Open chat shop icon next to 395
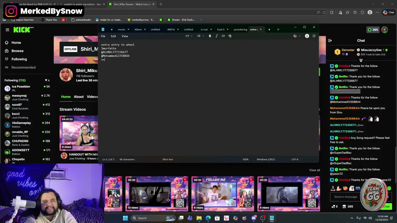 [x=344, y=207]
